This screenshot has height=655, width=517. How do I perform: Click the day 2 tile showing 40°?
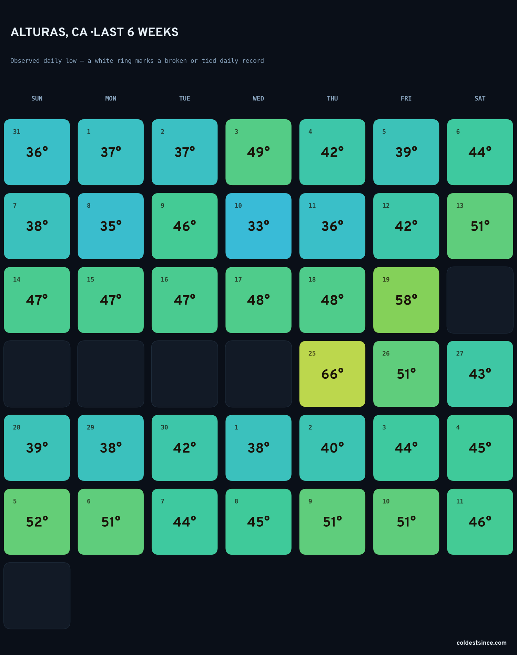point(332,448)
